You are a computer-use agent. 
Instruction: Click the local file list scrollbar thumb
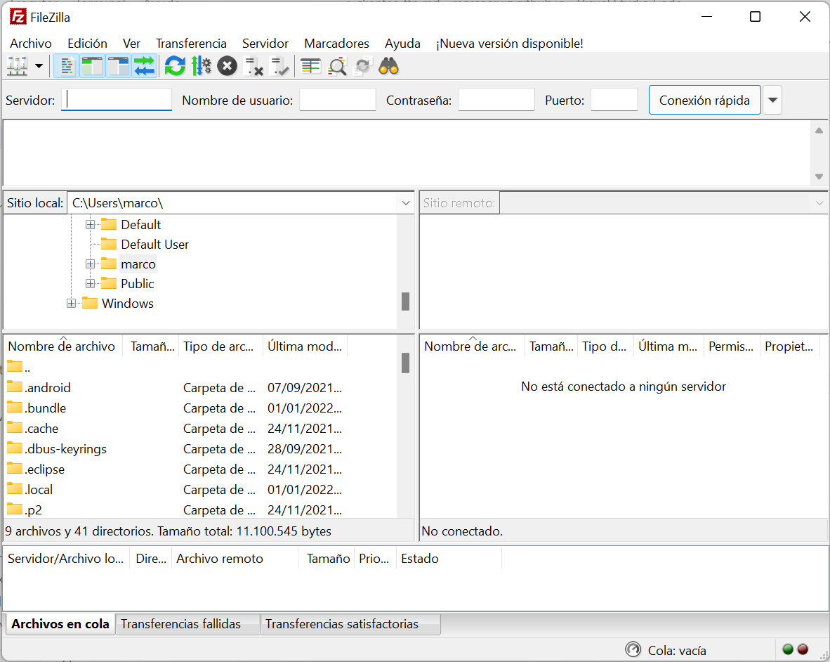tap(405, 363)
